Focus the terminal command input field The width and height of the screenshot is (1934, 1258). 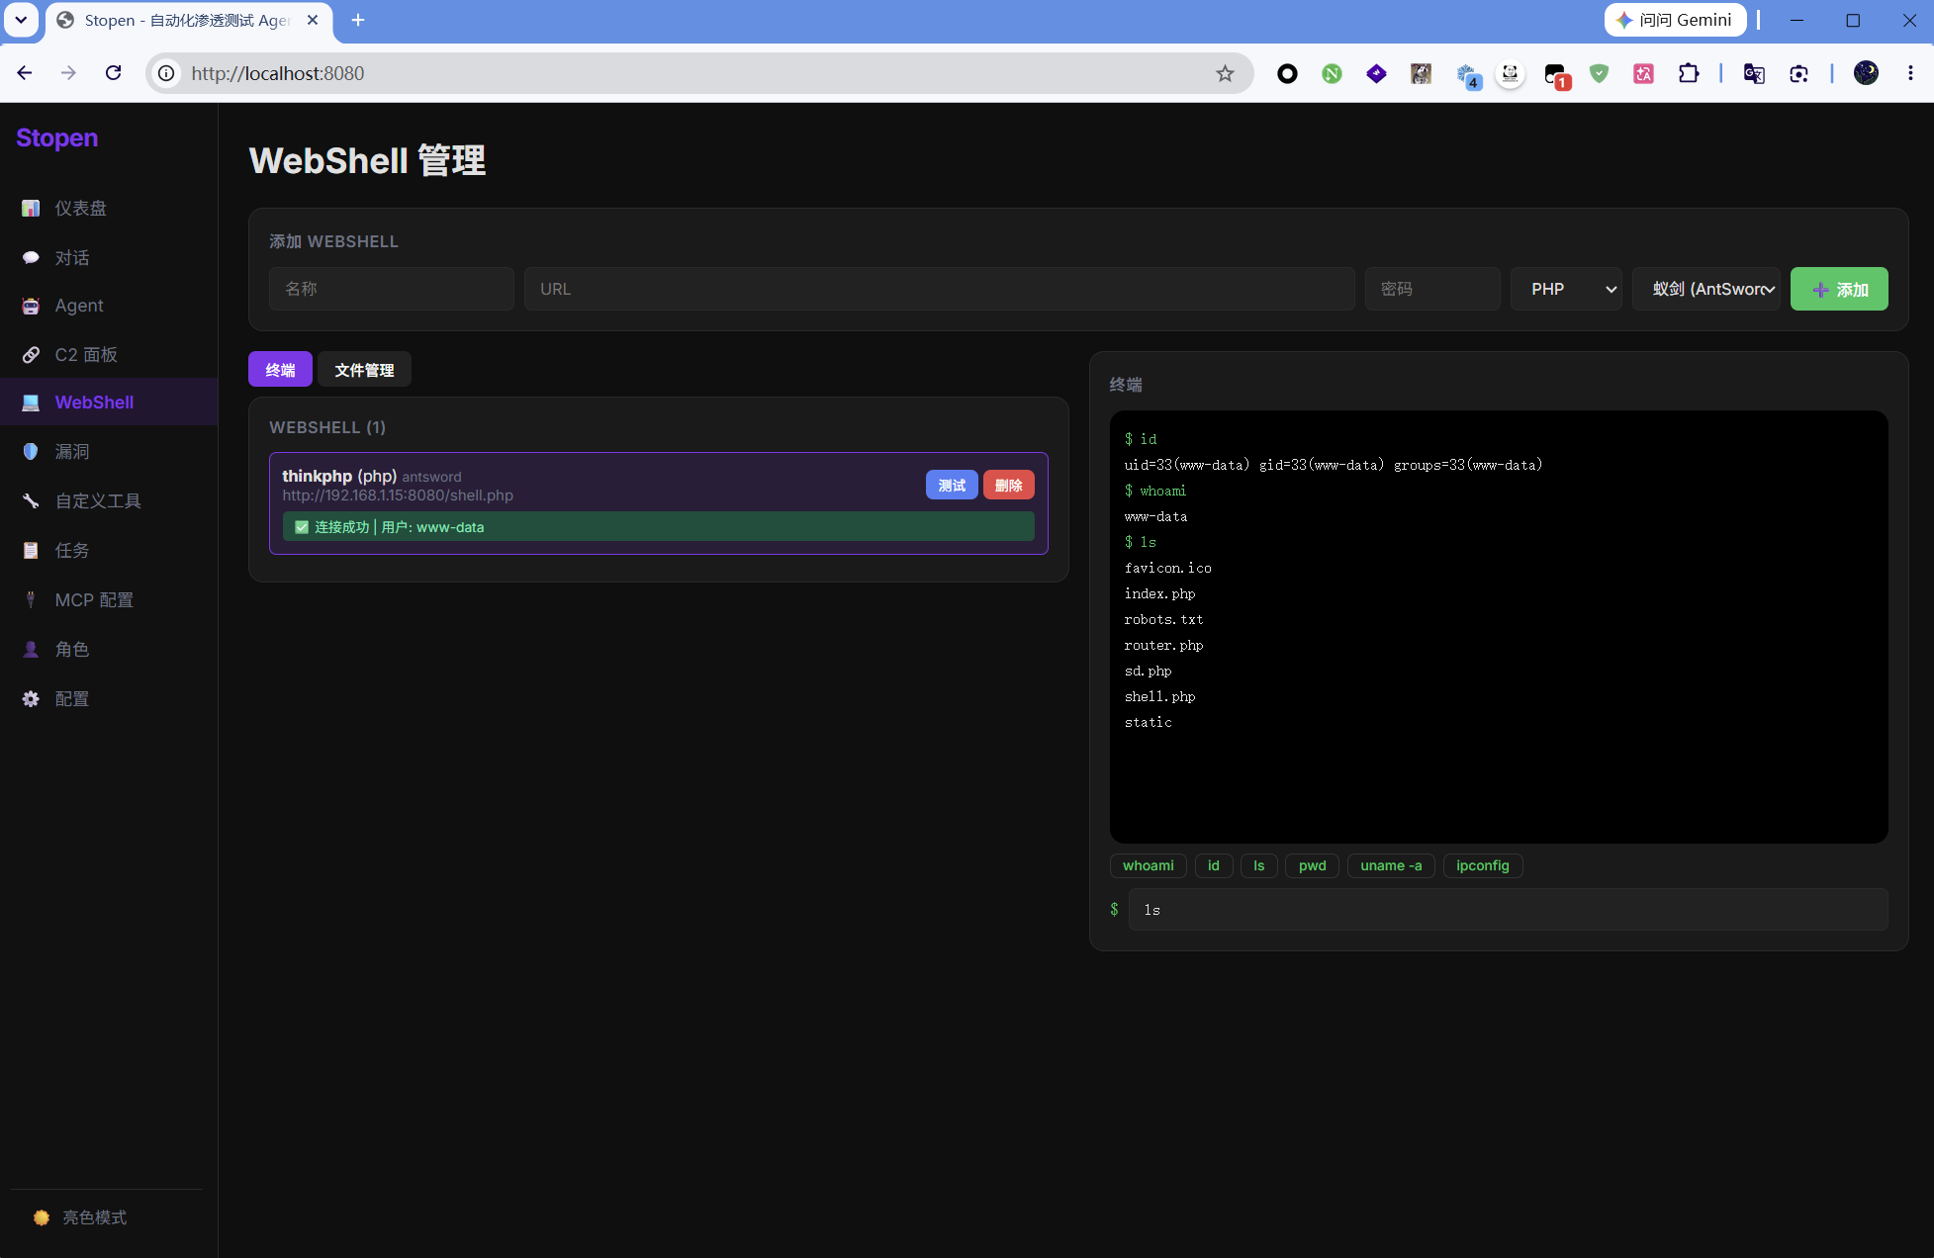point(1508,910)
